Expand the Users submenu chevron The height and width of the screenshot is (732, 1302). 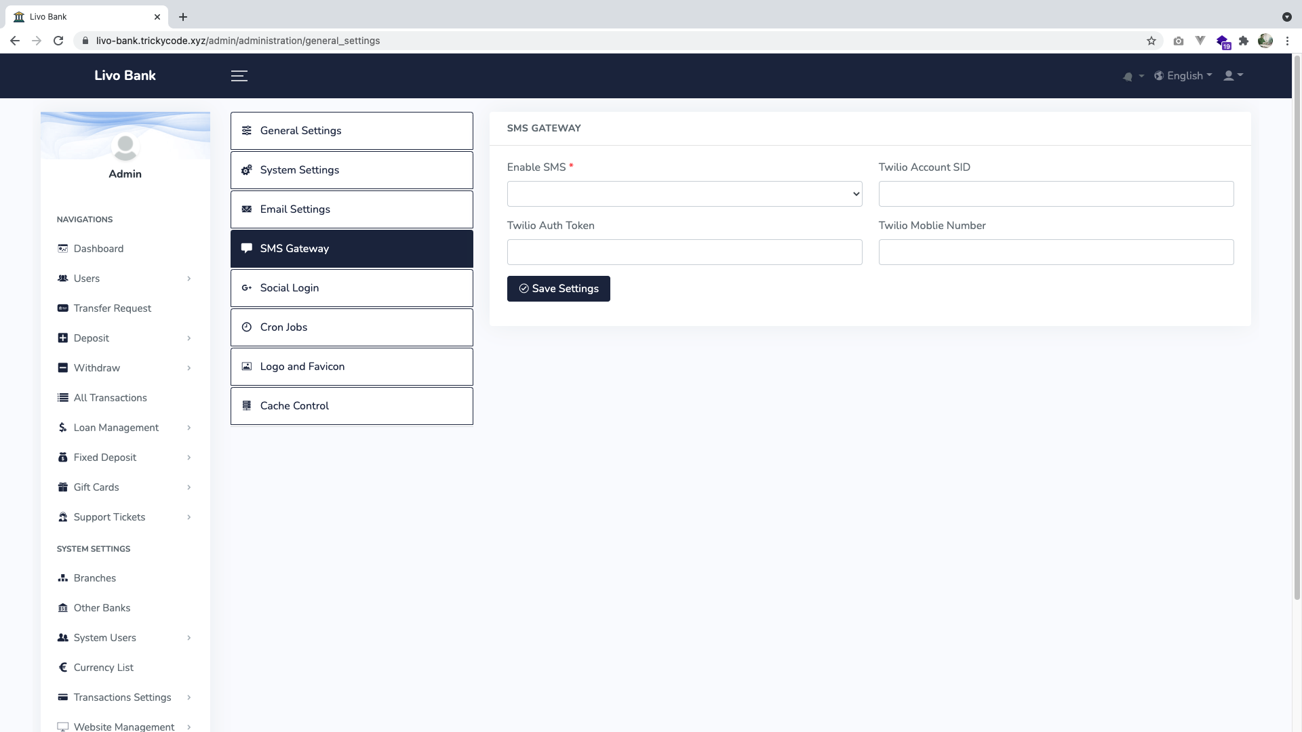coord(189,279)
